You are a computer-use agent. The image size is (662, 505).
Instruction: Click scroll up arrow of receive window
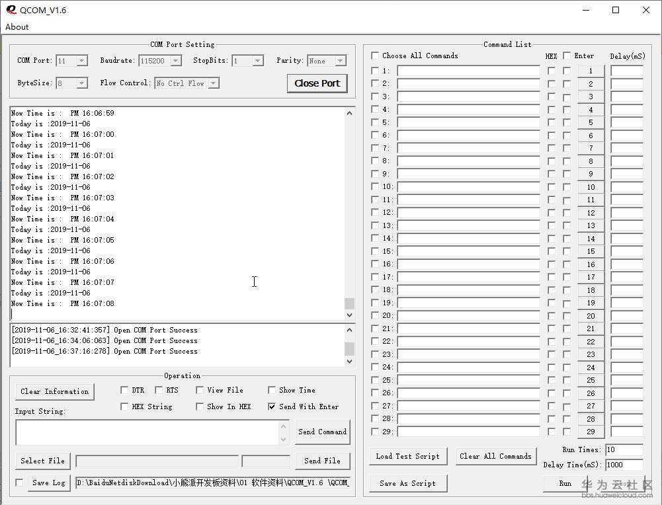click(349, 113)
